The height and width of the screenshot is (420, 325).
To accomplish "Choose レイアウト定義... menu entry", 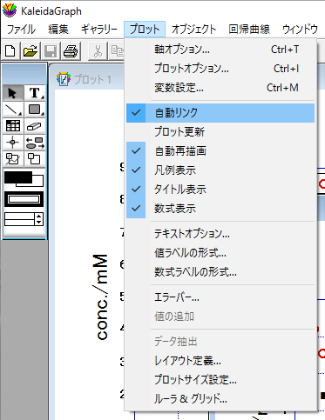I will point(220,361).
